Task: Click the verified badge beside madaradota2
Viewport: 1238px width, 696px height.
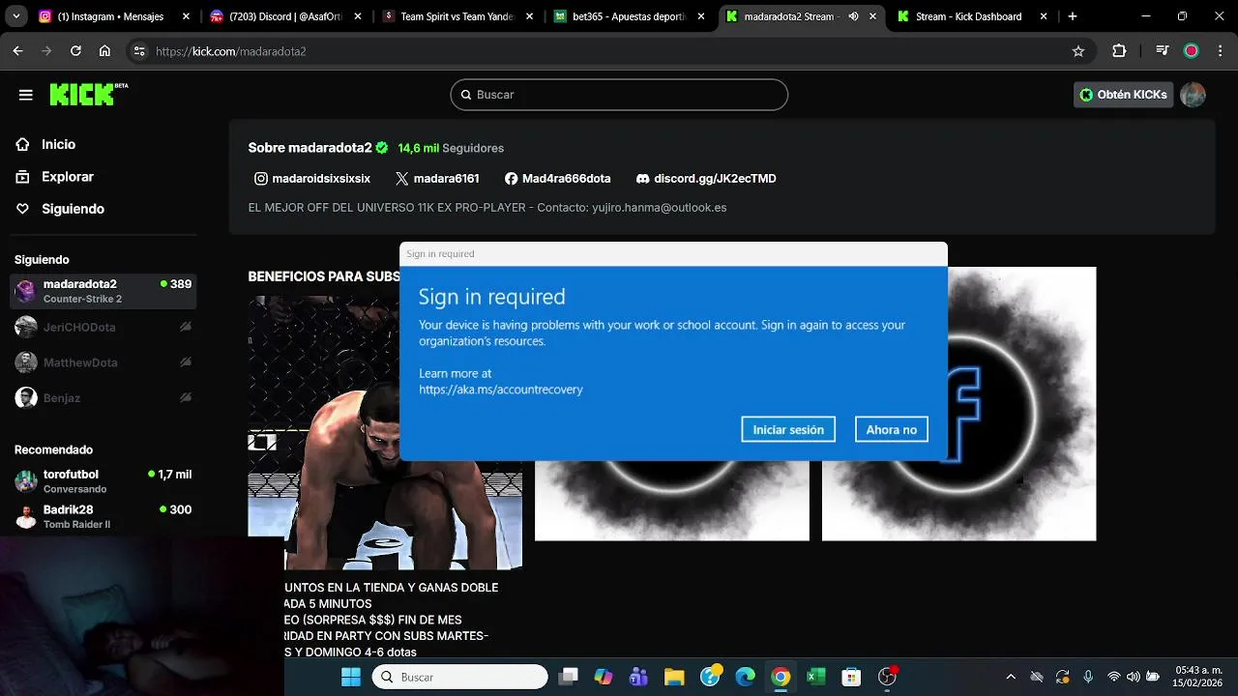Action: click(382, 148)
